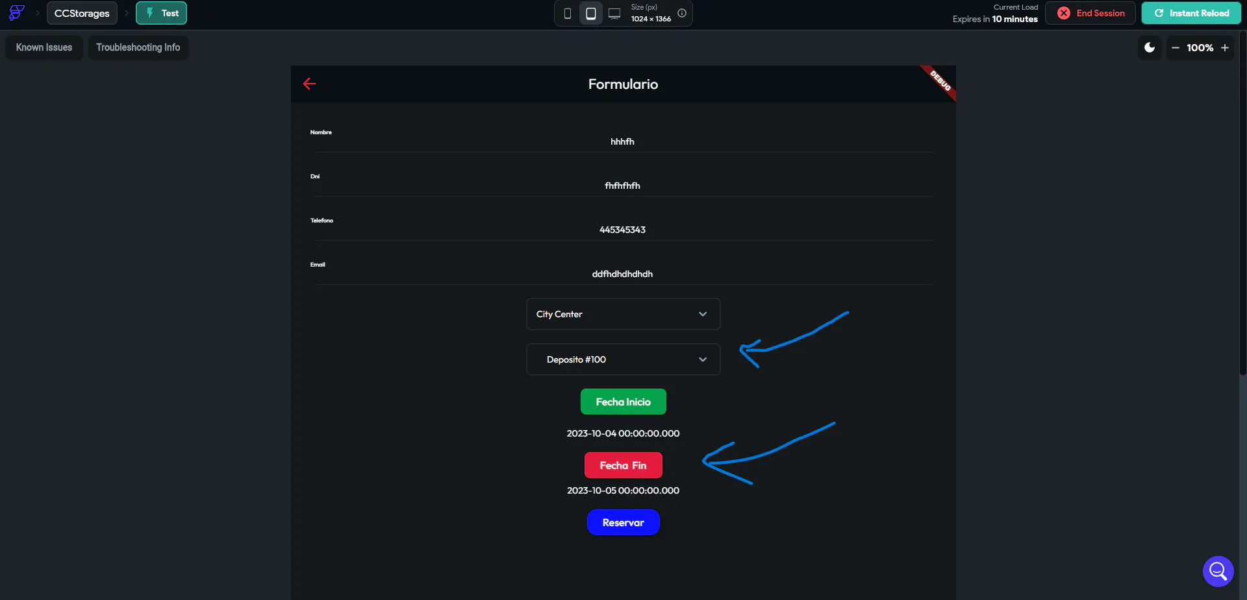Click the 1024 × 1366 size text
The width and height of the screenshot is (1247, 600).
[x=651, y=19]
